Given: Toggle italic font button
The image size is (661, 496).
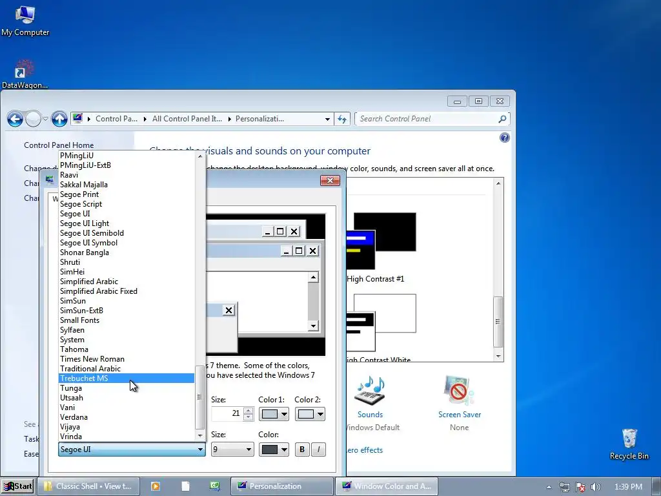Looking at the screenshot, I should (318, 449).
